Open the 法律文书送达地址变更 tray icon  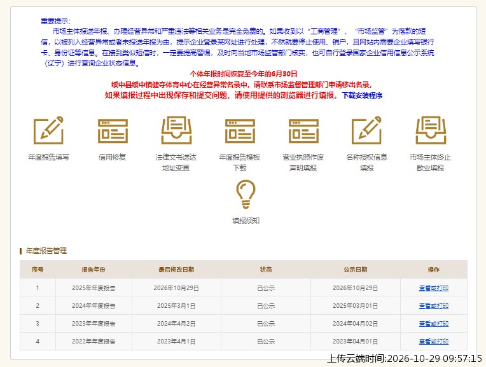point(176,130)
